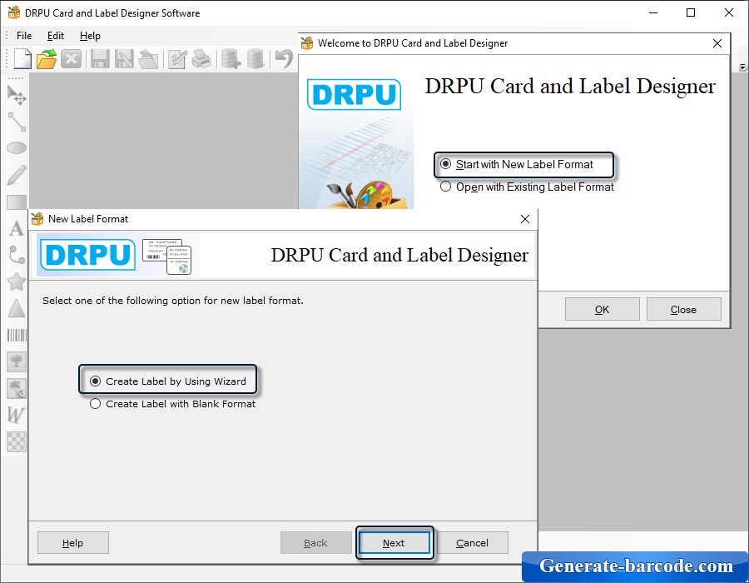Minimize the DRPU main window

653,12
